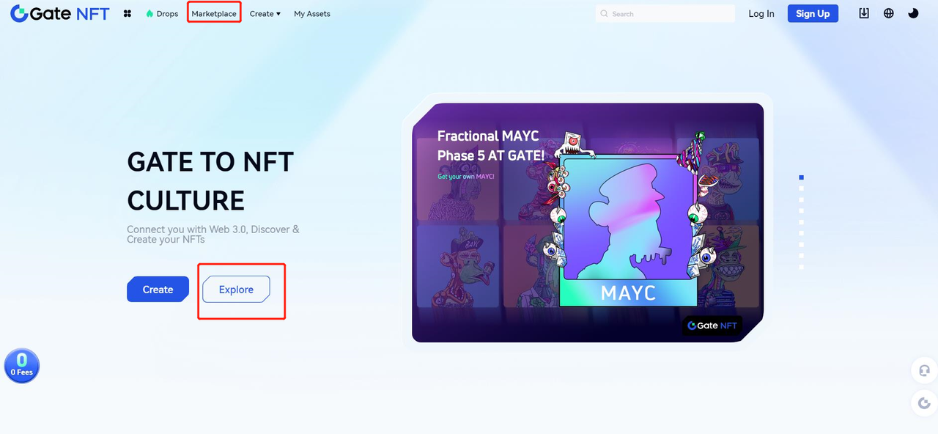
Task: Toggle dark mode with moon icon
Action: (x=913, y=13)
